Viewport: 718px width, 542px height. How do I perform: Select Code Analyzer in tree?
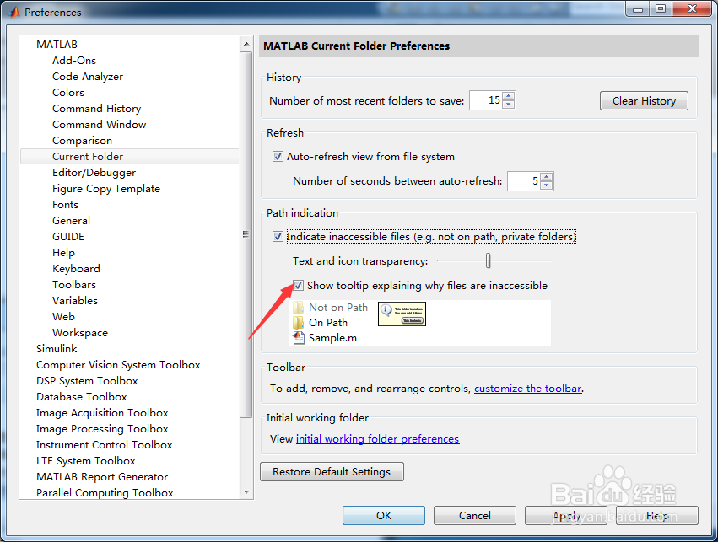tap(88, 77)
